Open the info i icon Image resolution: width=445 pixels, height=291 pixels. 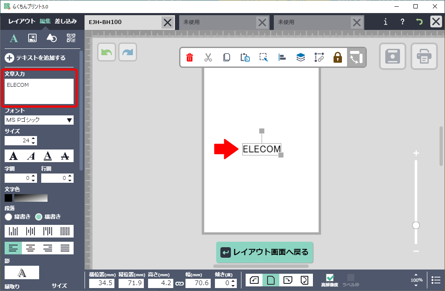pos(385,21)
